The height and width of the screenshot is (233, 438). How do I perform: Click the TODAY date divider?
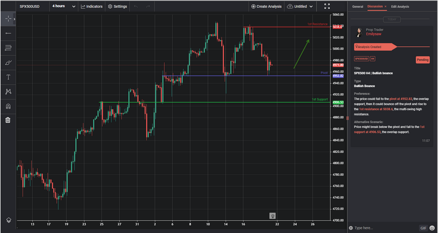pos(392,19)
